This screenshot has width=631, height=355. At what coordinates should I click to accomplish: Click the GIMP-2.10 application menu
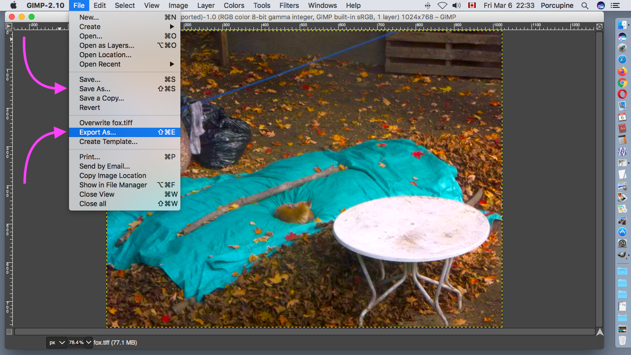tap(46, 5)
